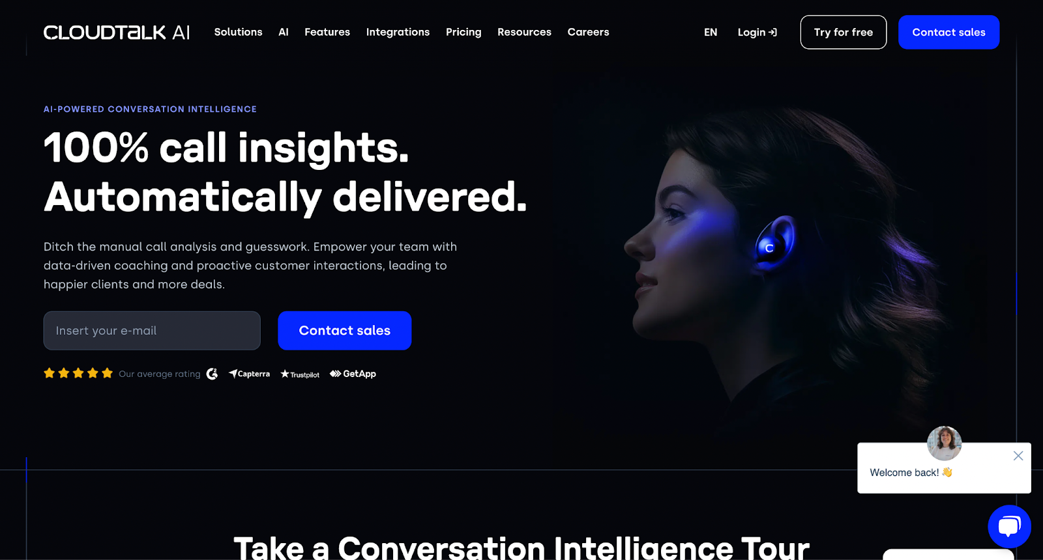This screenshot has height=560, width=1043.
Task: Click the Try for free button
Action: (x=843, y=32)
